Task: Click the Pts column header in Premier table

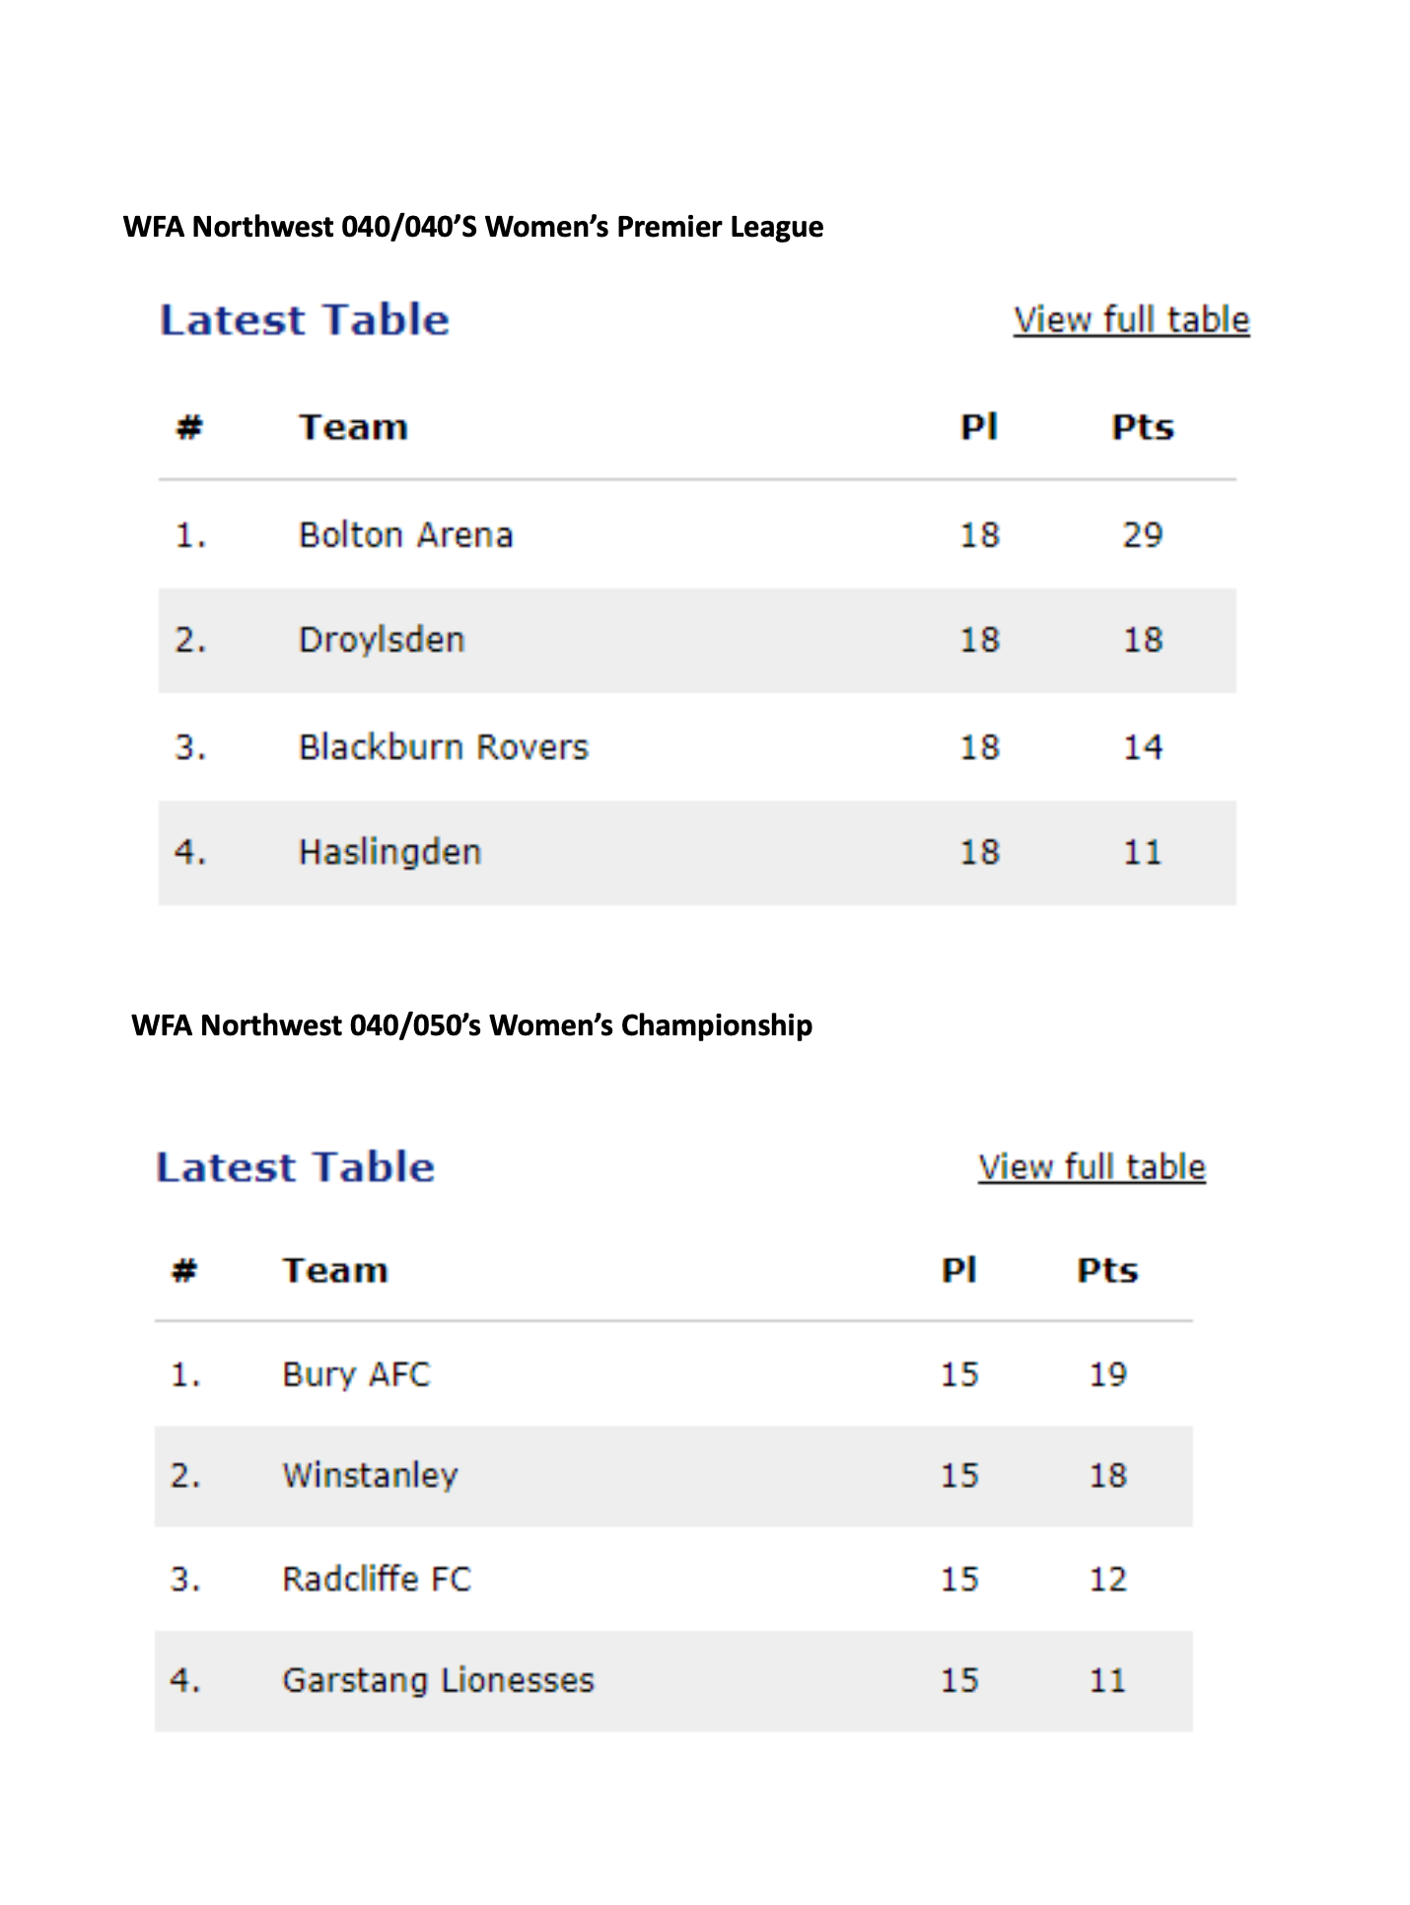Action: (x=1143, y=427)
